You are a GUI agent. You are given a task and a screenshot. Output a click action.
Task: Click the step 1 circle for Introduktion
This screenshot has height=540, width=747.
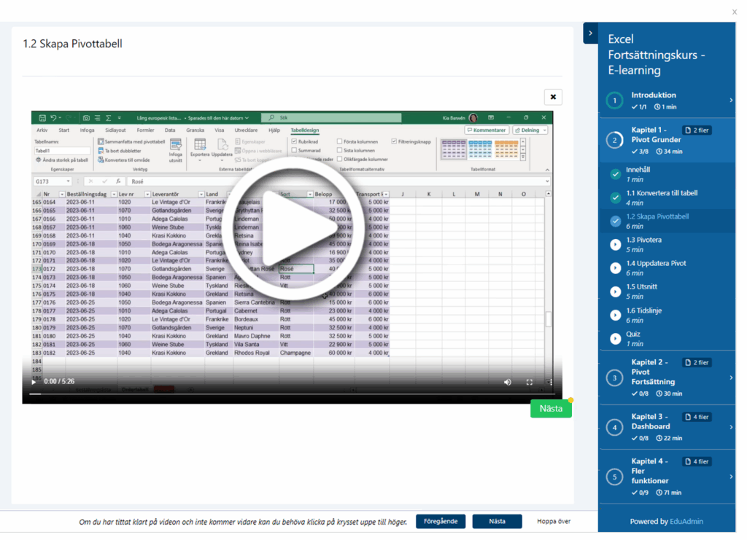point(614,101)
